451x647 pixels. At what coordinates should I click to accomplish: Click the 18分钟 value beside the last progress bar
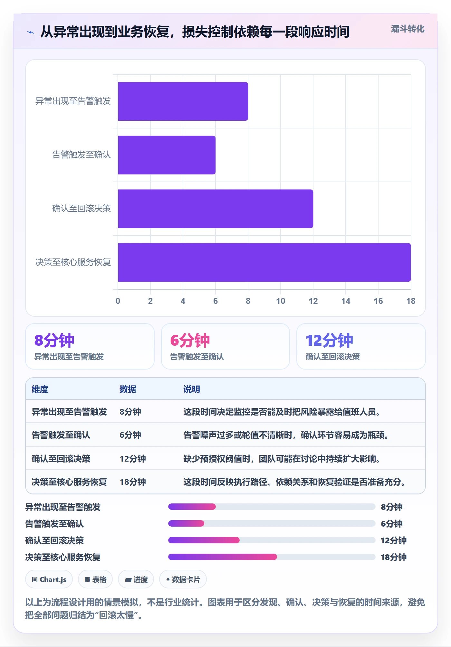(394, 557)
